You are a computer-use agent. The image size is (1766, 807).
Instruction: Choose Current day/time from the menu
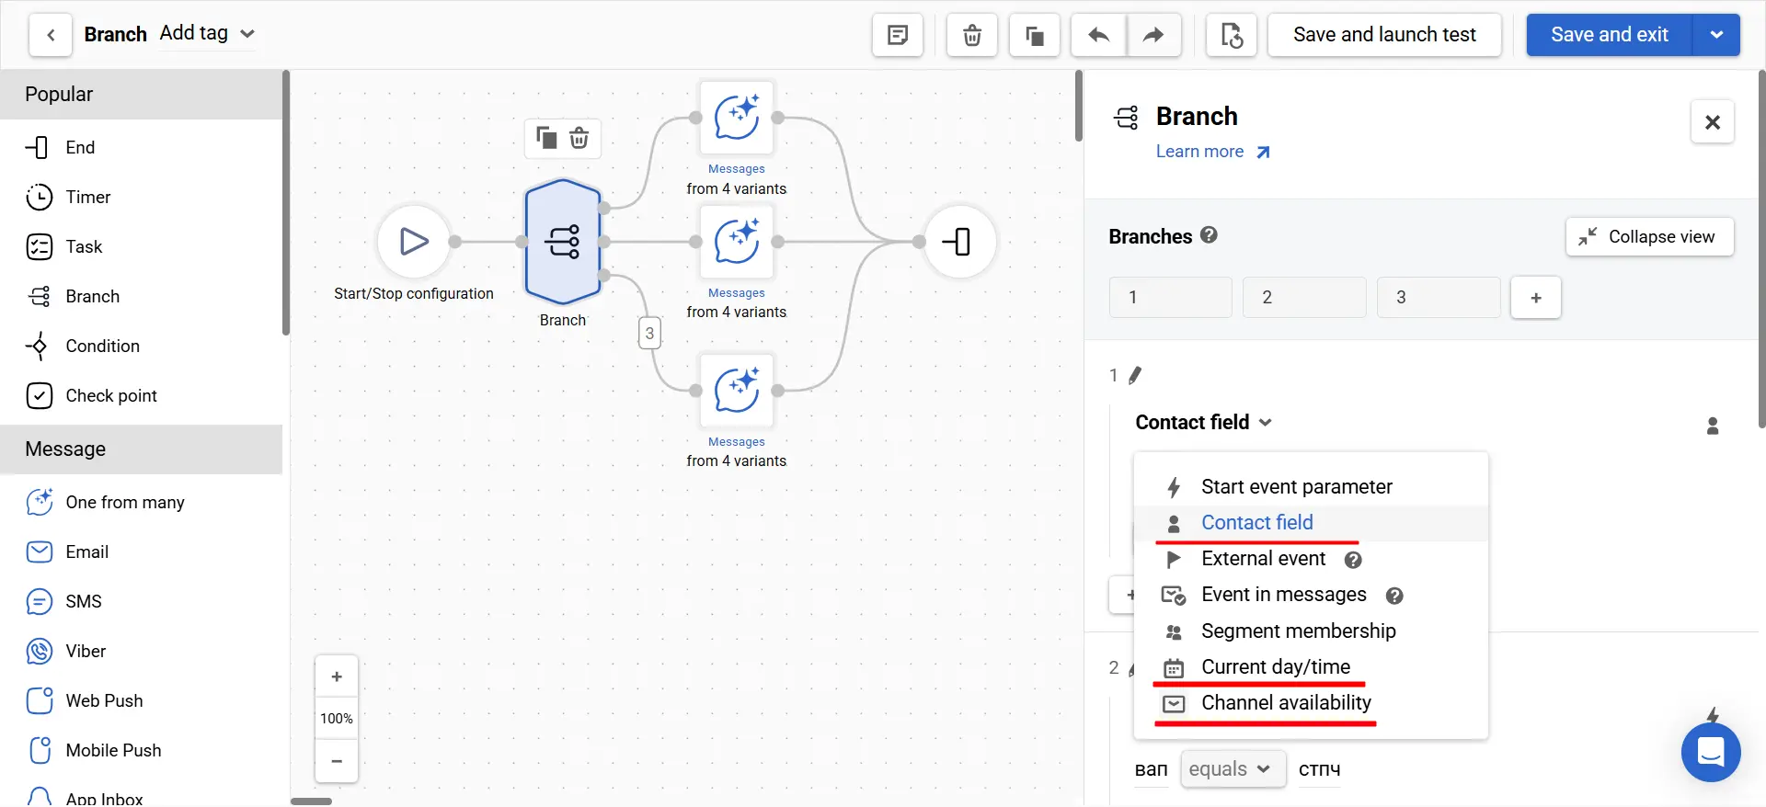(1275, 667)
